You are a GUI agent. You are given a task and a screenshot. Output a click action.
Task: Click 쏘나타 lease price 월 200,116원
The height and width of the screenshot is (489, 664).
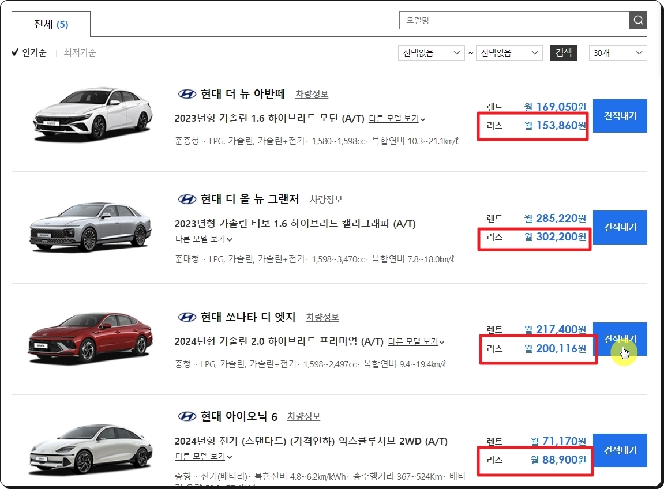tap(555, 348)
